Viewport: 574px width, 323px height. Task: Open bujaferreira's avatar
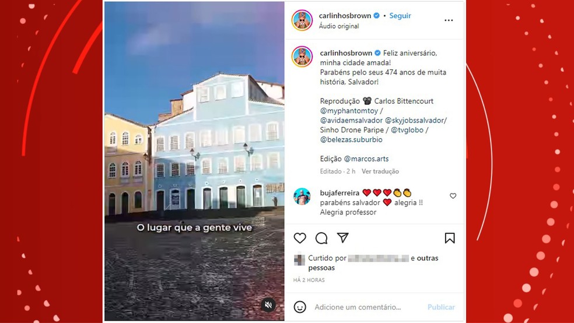click(x=302, y=196)
